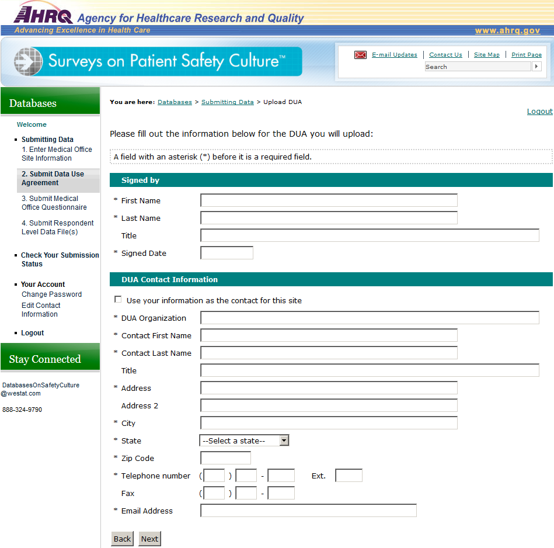Click the search go arrow button
The image size is (554, 548).
coord(536,67)
